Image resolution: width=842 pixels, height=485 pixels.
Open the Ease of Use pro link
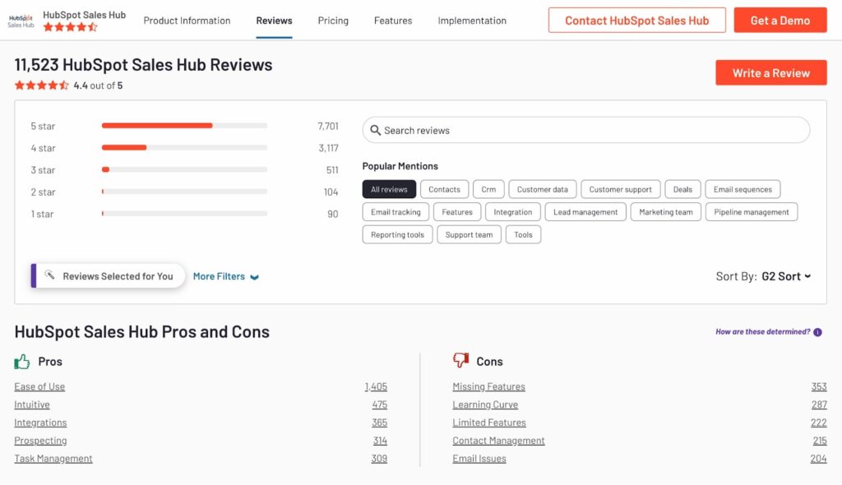point(39,386)
